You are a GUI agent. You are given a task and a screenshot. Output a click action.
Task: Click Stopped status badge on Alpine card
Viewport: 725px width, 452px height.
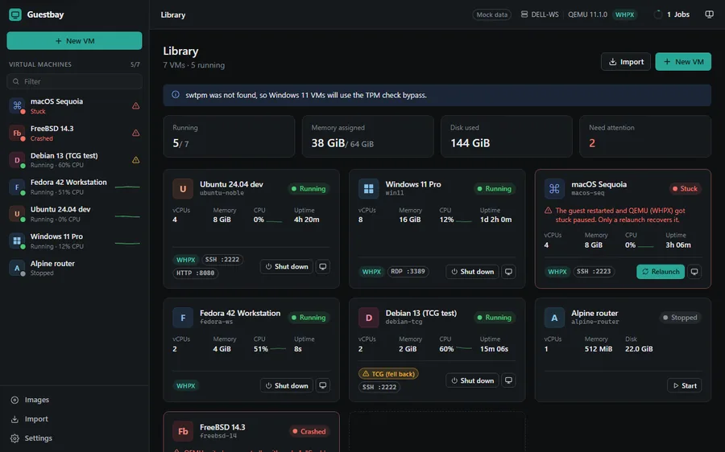(680, 317)
